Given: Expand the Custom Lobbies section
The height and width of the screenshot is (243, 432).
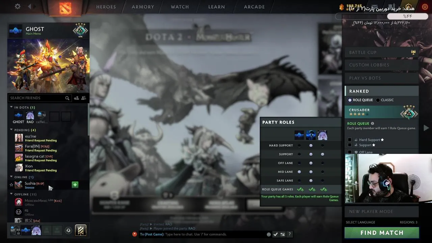Looking at the screenshot, I should pyautogui.click(x=382, y=65).
